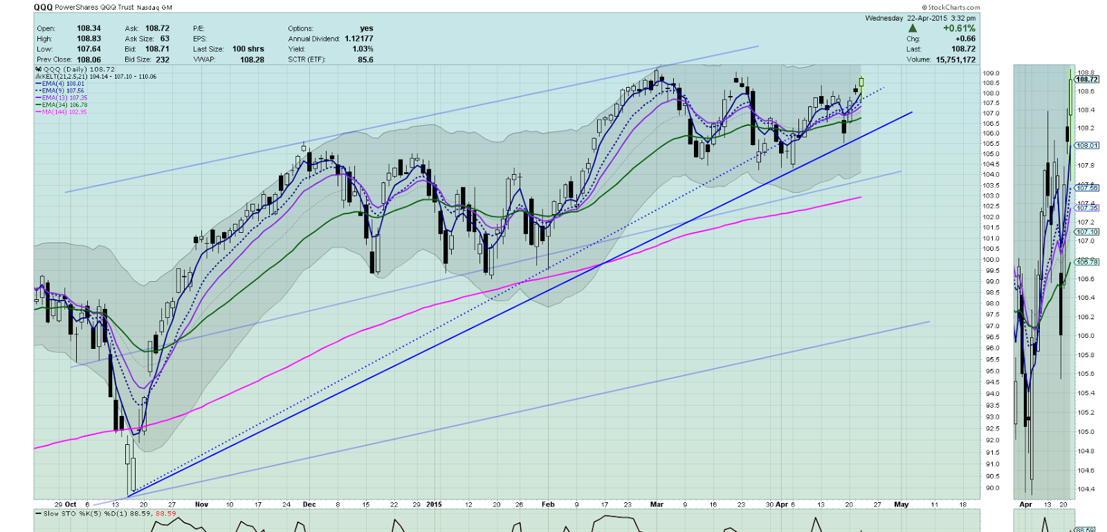Click the Last Size 100 shrs value
The height and width of the screenshot is (532, 1107).
coord(248,49)
